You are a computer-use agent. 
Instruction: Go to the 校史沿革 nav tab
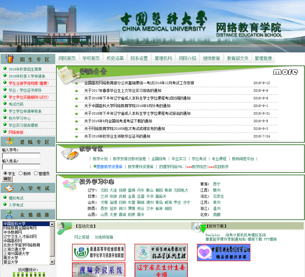[115, 58]
